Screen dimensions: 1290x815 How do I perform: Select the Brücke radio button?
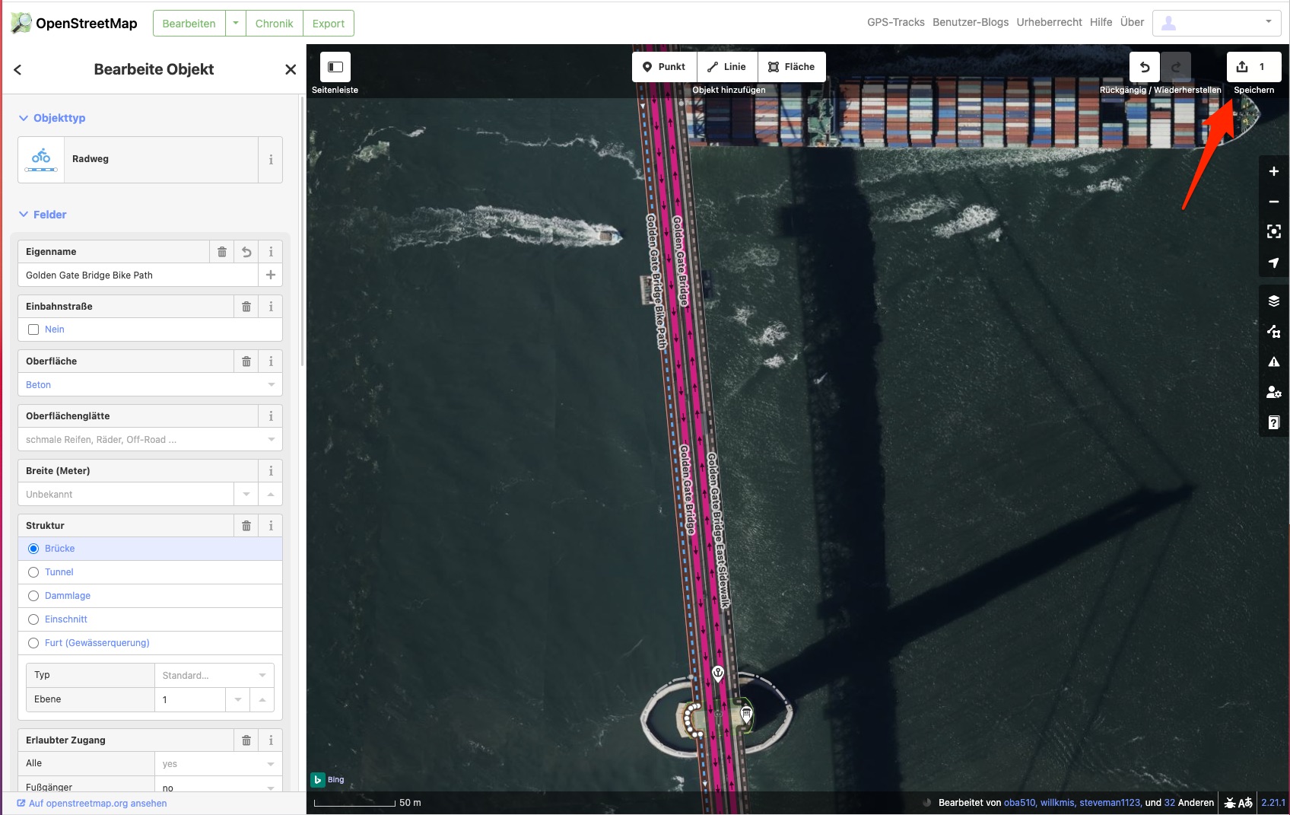(33, 549)
